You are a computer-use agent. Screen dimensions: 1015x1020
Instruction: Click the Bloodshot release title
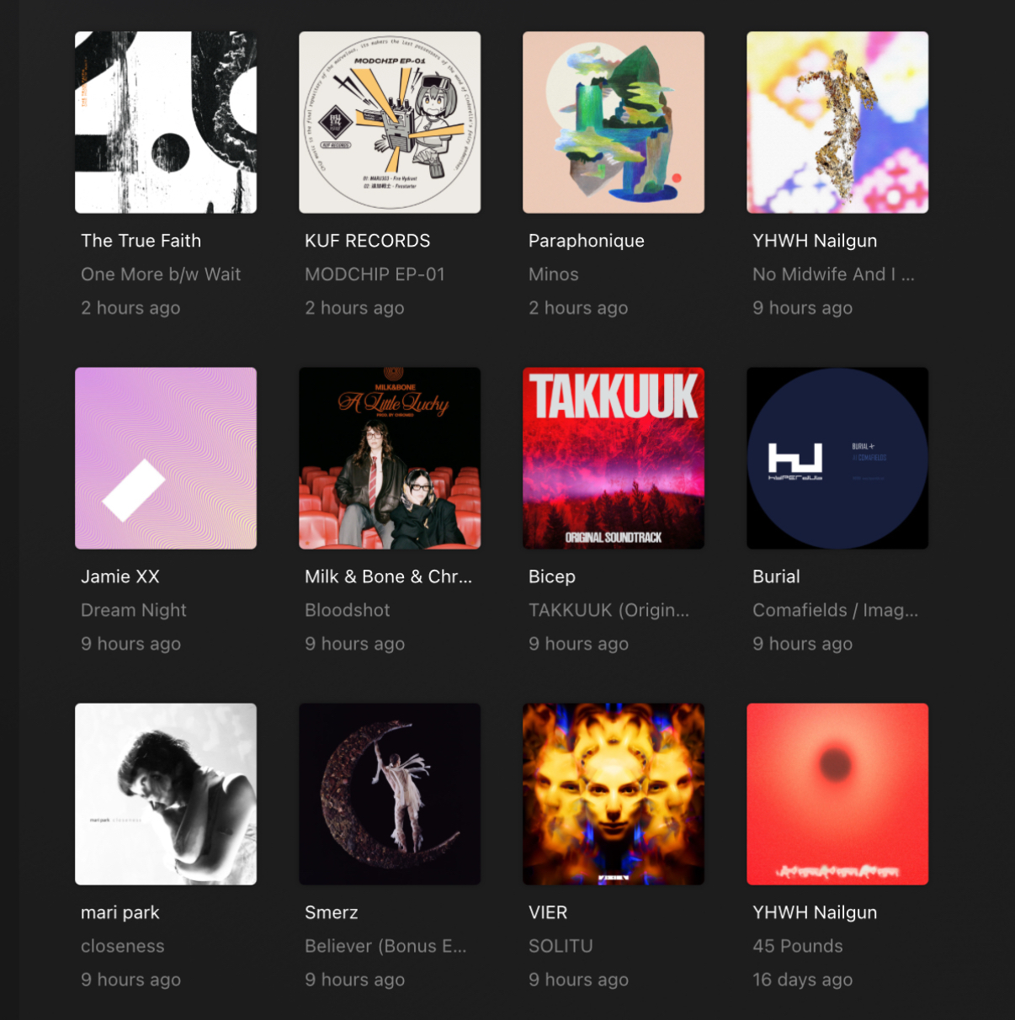(x=348, y=610)
